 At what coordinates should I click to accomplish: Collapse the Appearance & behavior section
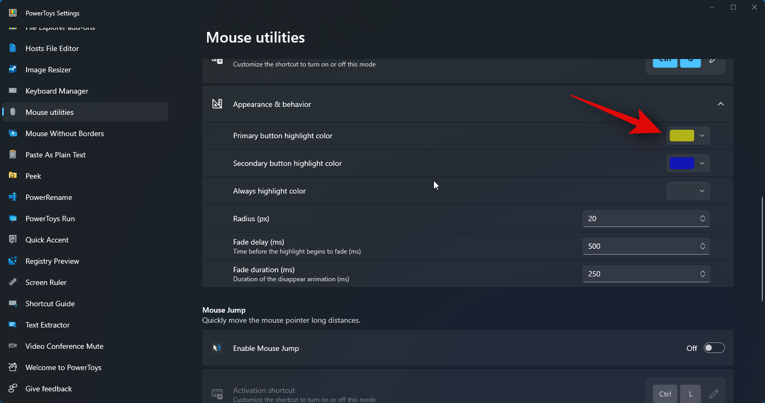click(720, 104)
